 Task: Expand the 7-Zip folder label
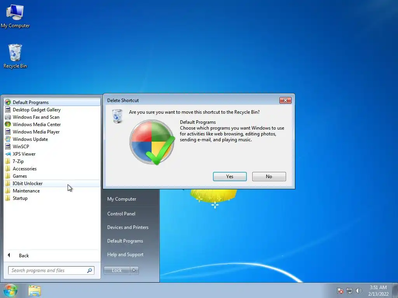[x=18, y=161]
